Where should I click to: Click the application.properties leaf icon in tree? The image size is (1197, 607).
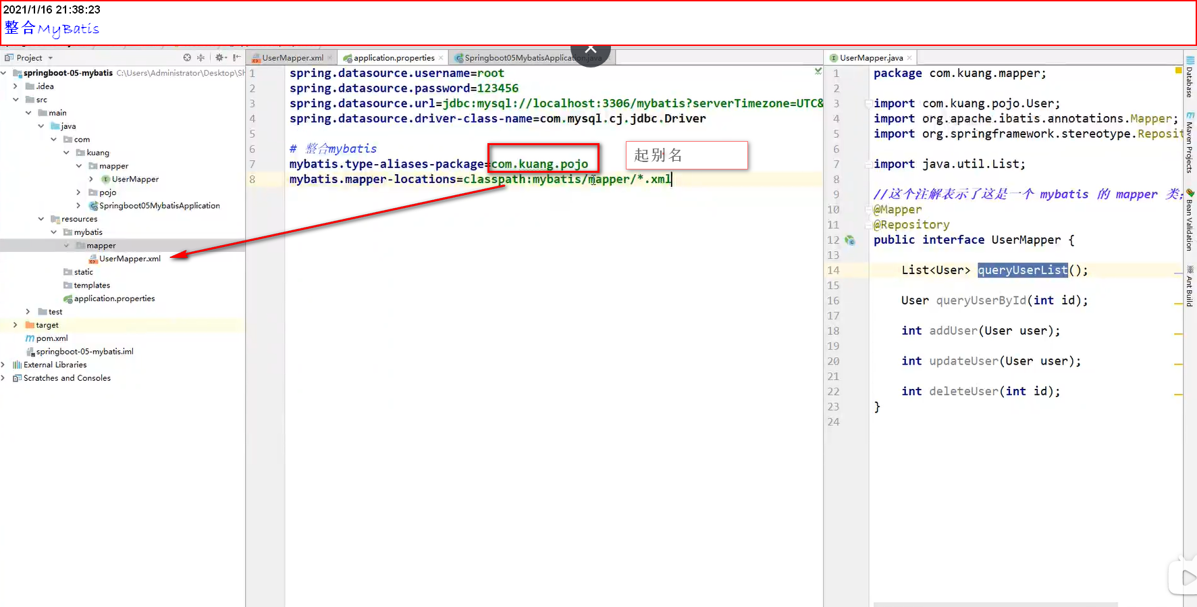click(68, 298)
